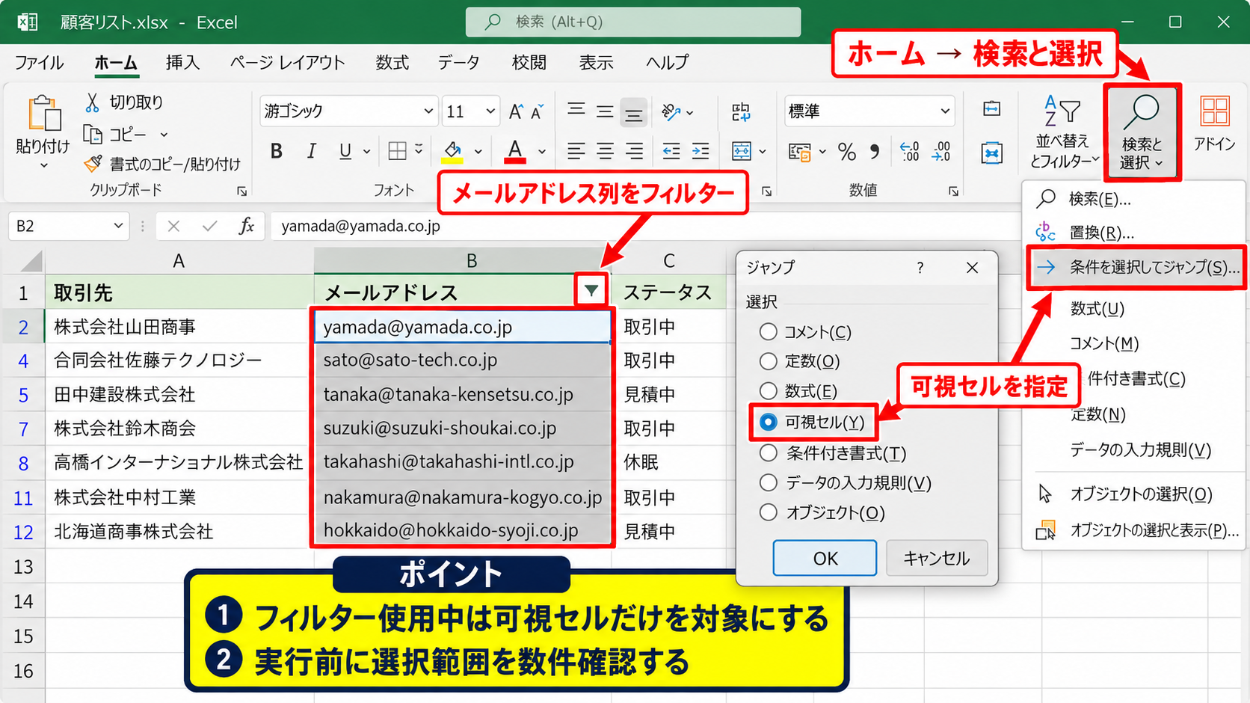Click キャンセル in the ジャンプ dialog
The height and width of the screenshot is (703, 1250).
pos(937,558)
